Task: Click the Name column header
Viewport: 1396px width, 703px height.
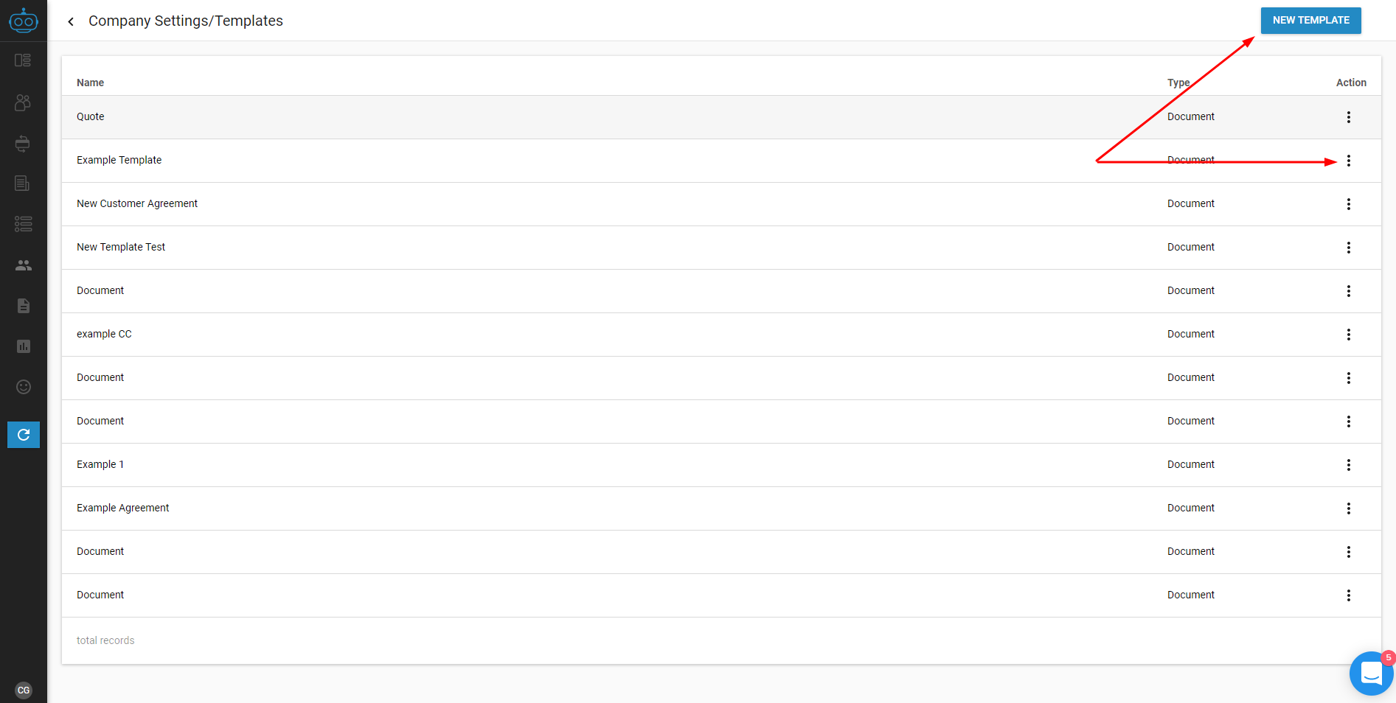Action: coord(90,83)
